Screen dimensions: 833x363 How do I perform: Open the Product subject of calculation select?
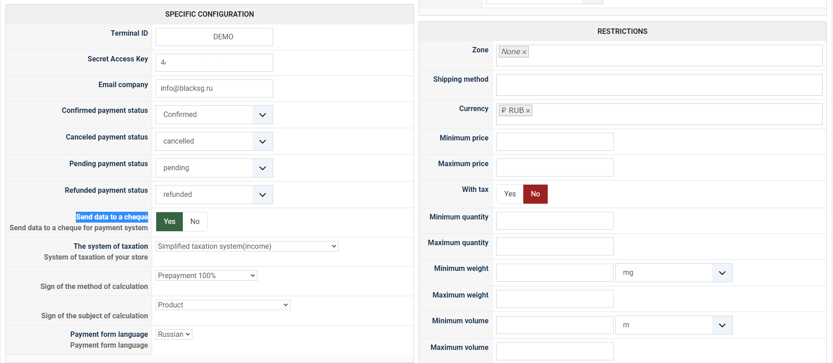223,305
